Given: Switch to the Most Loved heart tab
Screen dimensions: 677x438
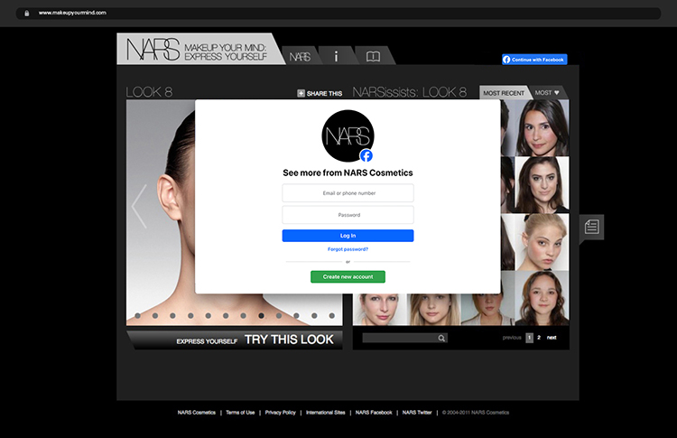Looking at the screenshot, I should coord(548,92).
